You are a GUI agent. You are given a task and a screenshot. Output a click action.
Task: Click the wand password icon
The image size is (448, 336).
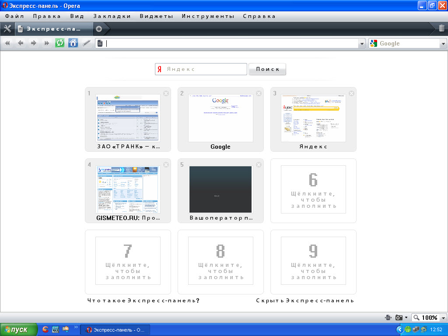coord(87,43)
